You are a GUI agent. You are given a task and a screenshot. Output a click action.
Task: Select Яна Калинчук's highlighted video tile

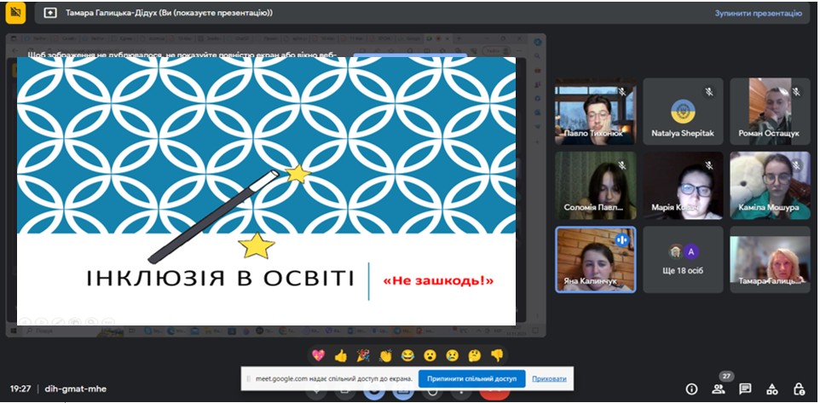coord(594,259)
